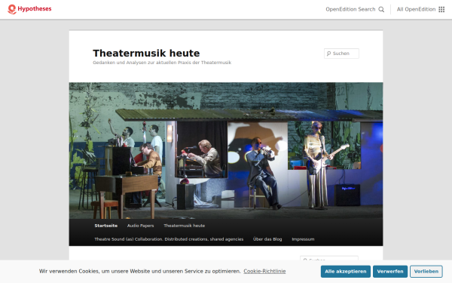Focus the header Suchen search field
Image resolution: width=452 pixels, height=283 pixels.
point(341,54)
